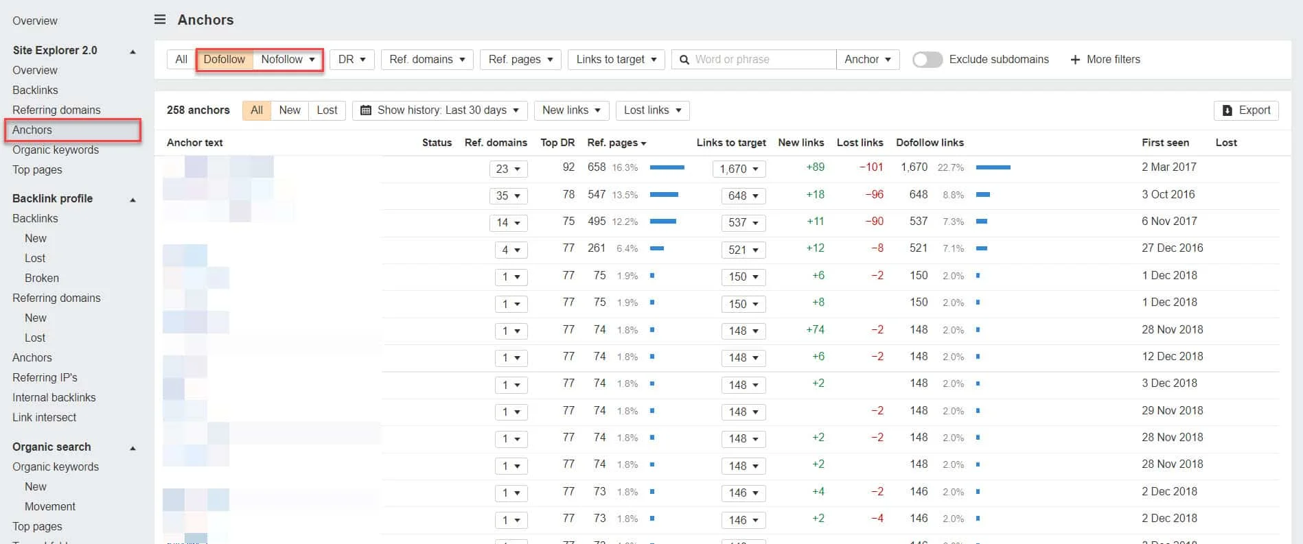Expand the Links to target filter dropdown
The image size is (1303, 544).
coord(616,60)
